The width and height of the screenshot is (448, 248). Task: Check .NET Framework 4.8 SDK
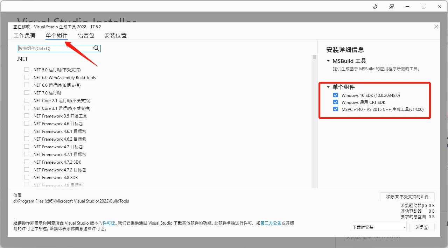pyautogui.click(x=27, y=177)
